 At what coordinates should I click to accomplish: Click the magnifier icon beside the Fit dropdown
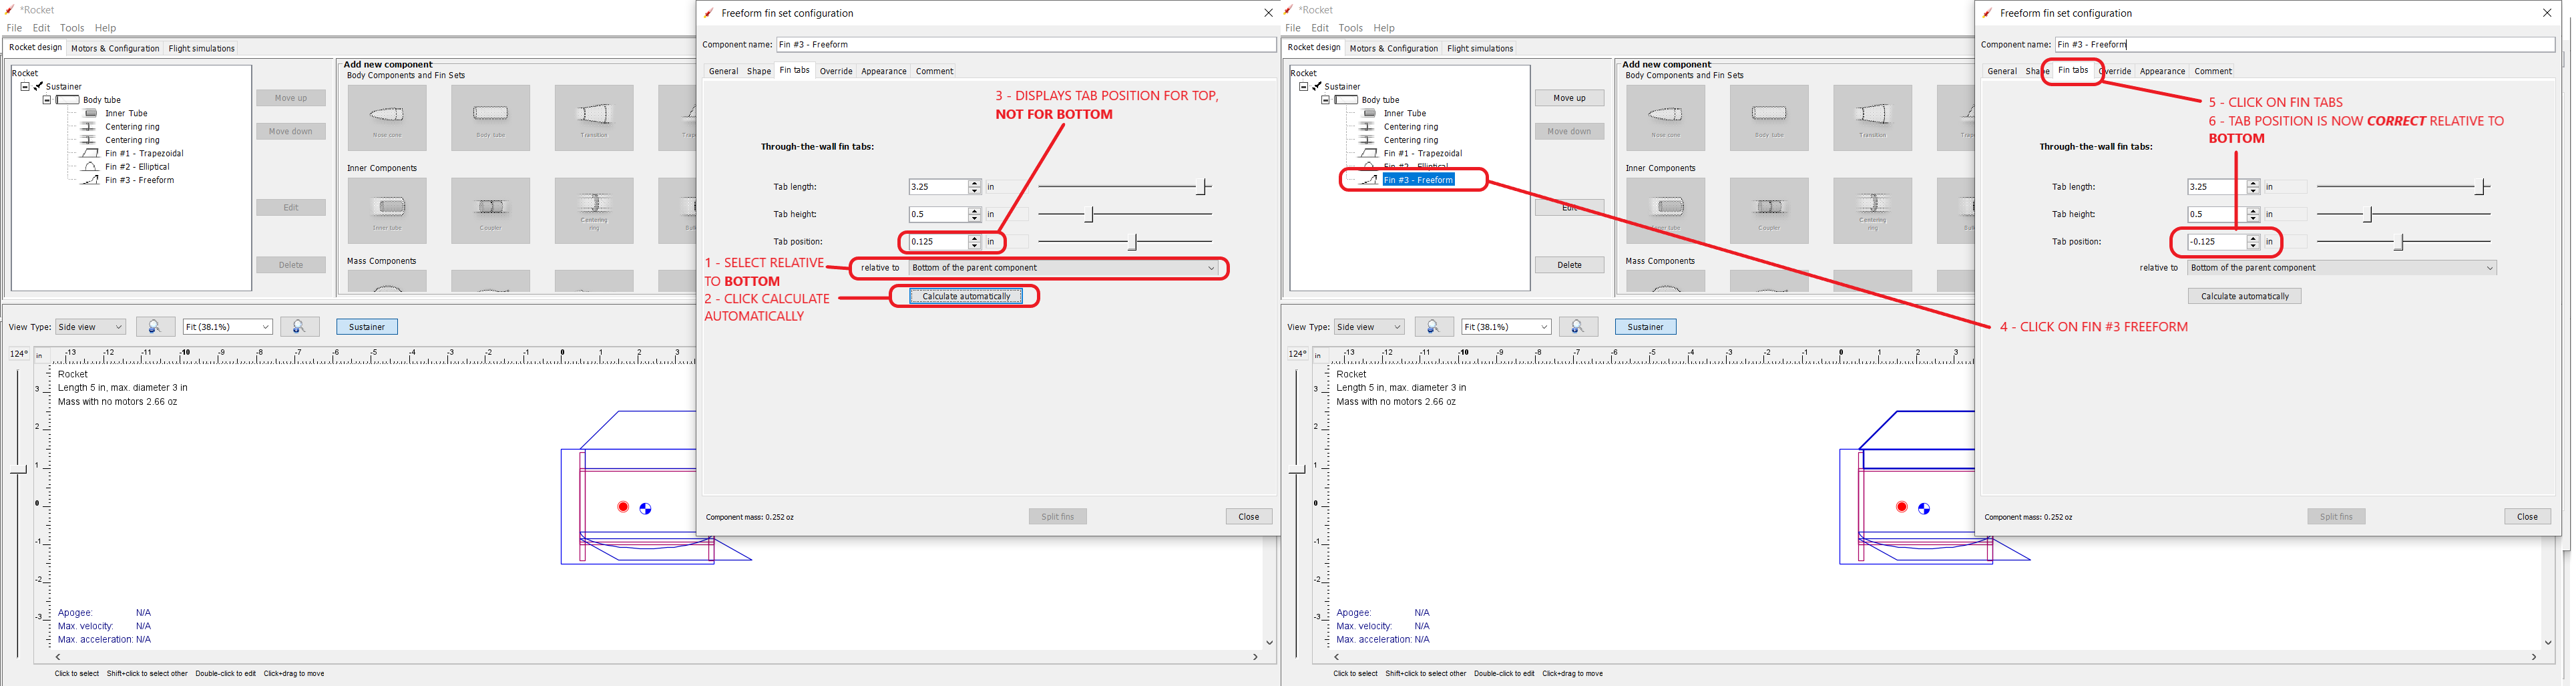pos(297,326)
